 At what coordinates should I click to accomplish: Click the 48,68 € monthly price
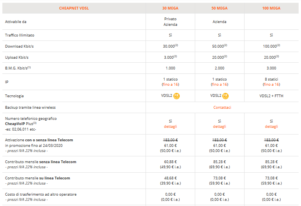click(x=170, y=178)
